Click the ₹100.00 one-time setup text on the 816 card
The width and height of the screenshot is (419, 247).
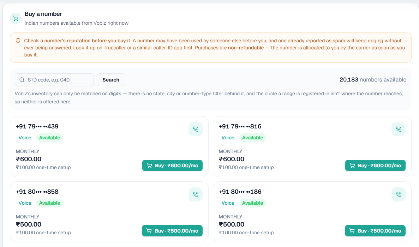coord(246,167)
